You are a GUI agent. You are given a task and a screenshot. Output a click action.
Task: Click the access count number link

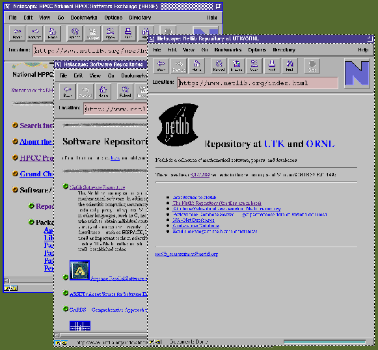[x=200, y=175]
